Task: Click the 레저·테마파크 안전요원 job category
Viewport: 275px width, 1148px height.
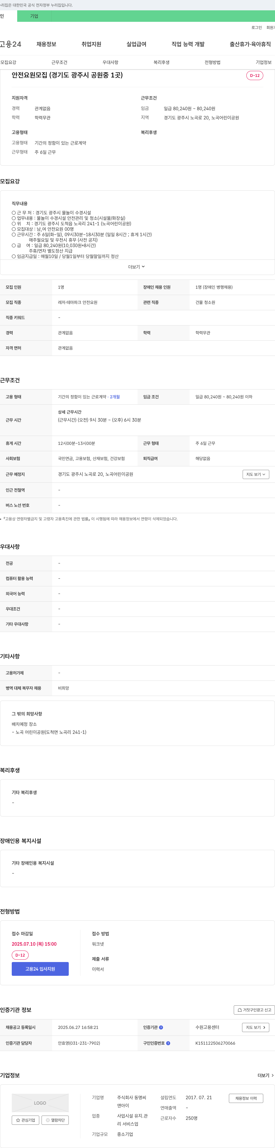Action: (77, 302)
